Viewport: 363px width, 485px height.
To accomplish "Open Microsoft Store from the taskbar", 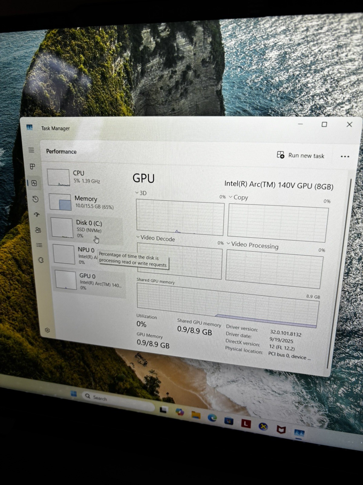I will point(229,421).
